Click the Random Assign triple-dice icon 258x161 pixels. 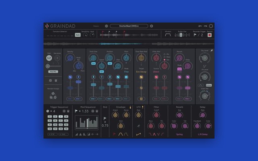[x=53, y=96]
